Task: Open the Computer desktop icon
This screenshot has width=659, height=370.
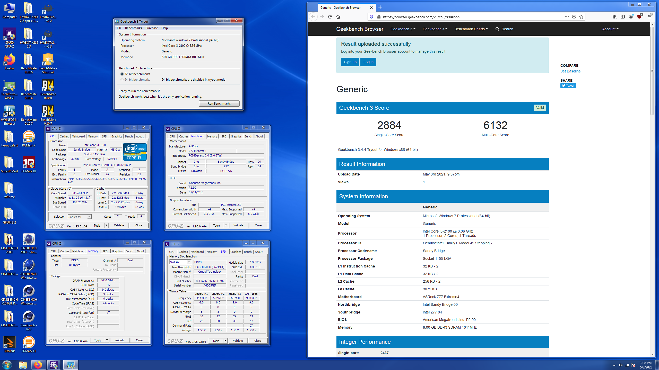Action: point(10,11)
